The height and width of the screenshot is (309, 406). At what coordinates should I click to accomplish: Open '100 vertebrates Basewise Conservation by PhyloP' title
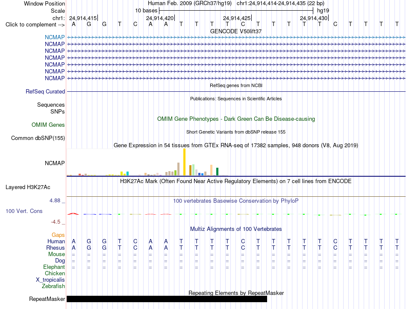[235, 201]
